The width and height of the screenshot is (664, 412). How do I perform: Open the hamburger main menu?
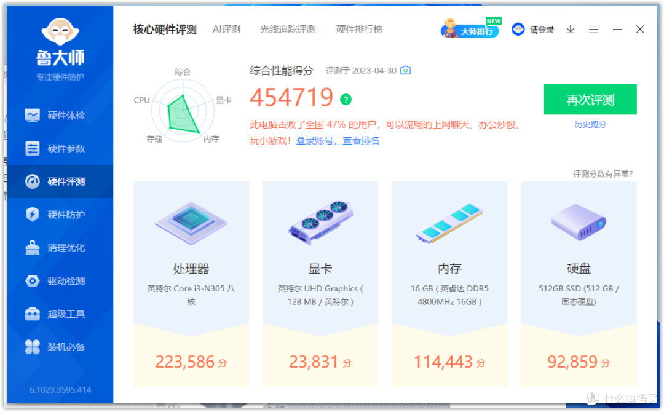594,30
